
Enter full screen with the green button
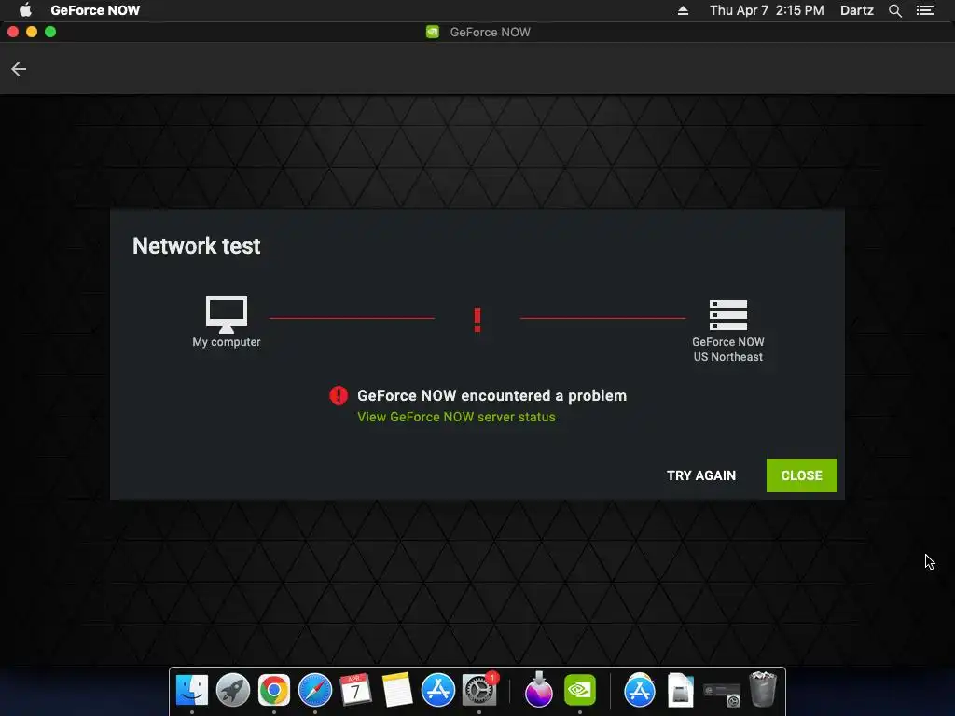(50, 33)
